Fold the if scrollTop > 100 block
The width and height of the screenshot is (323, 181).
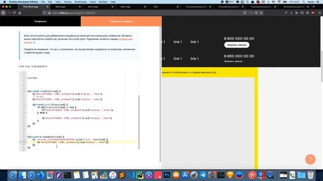click(x=26, y=107)
